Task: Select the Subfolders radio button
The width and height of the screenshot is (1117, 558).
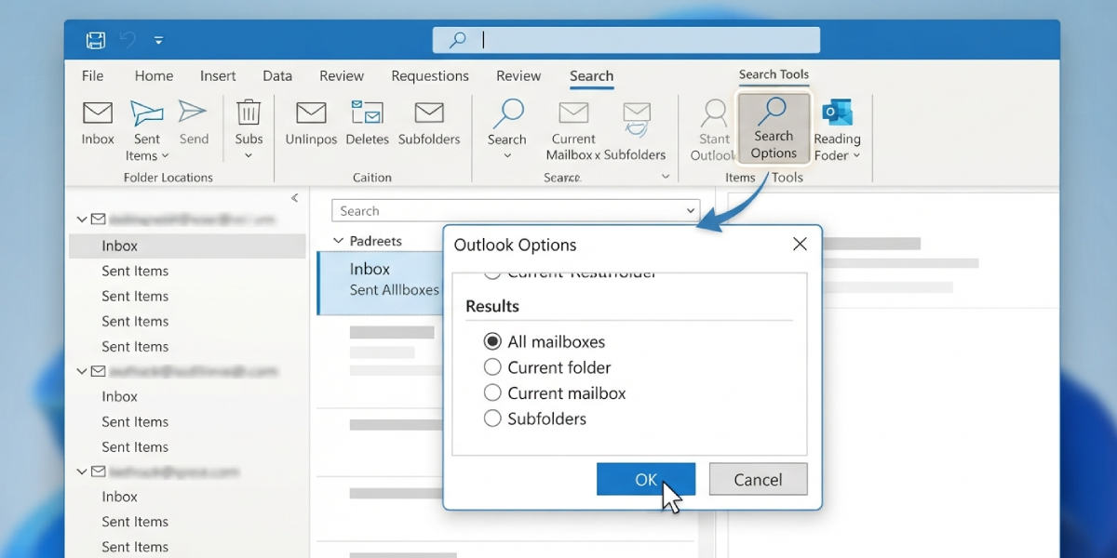Action: pyautogui.click(x=492, y=418)
